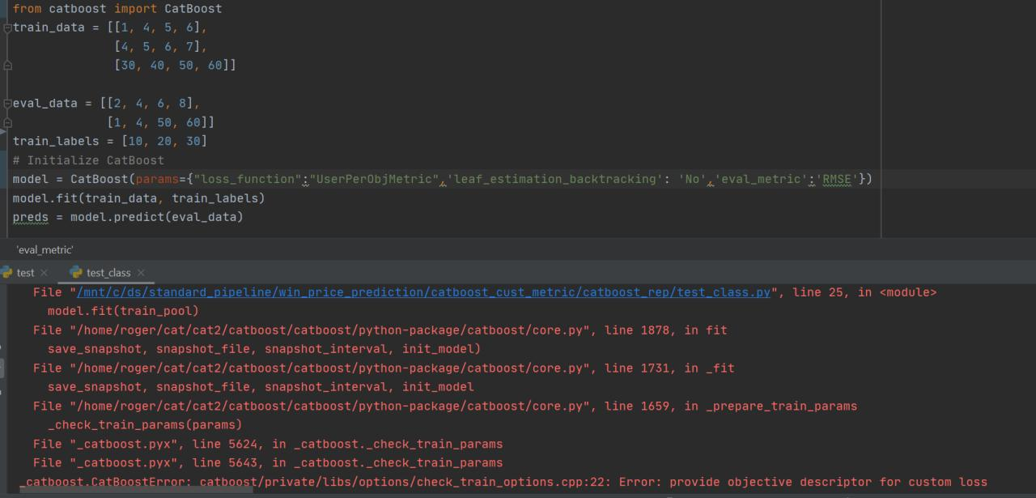
Task: Click the '# Initialize CatBoost' comment
Action: pyautogui.click(x=88, y=160)
